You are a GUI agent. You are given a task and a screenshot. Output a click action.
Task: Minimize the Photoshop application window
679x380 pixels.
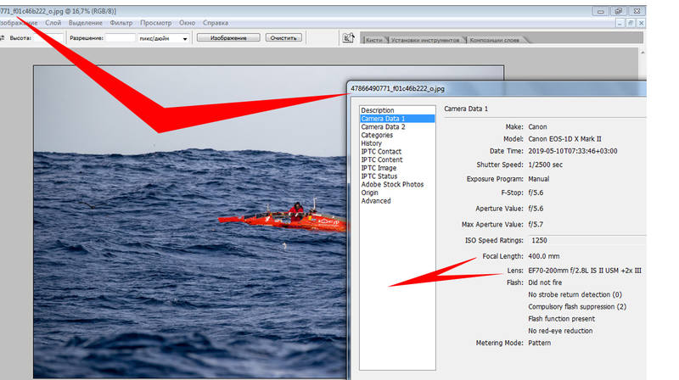(x=601, y=11)
